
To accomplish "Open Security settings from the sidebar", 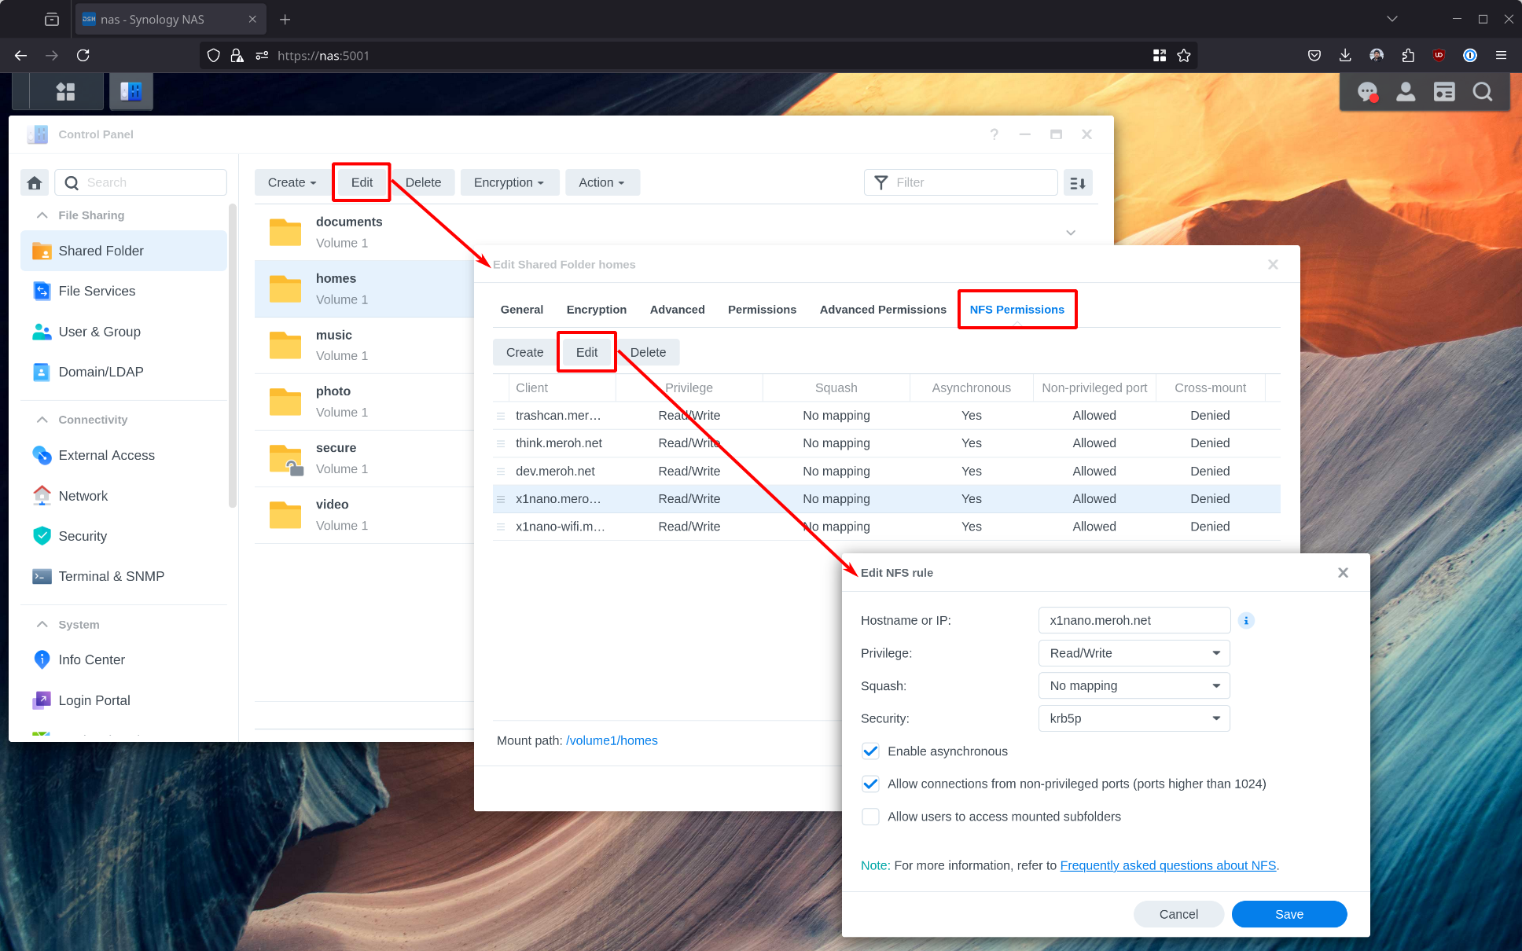I will [83, 535].
